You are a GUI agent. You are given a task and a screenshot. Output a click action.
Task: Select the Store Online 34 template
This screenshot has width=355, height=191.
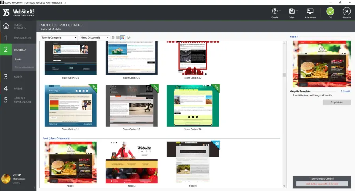point(192,106)
